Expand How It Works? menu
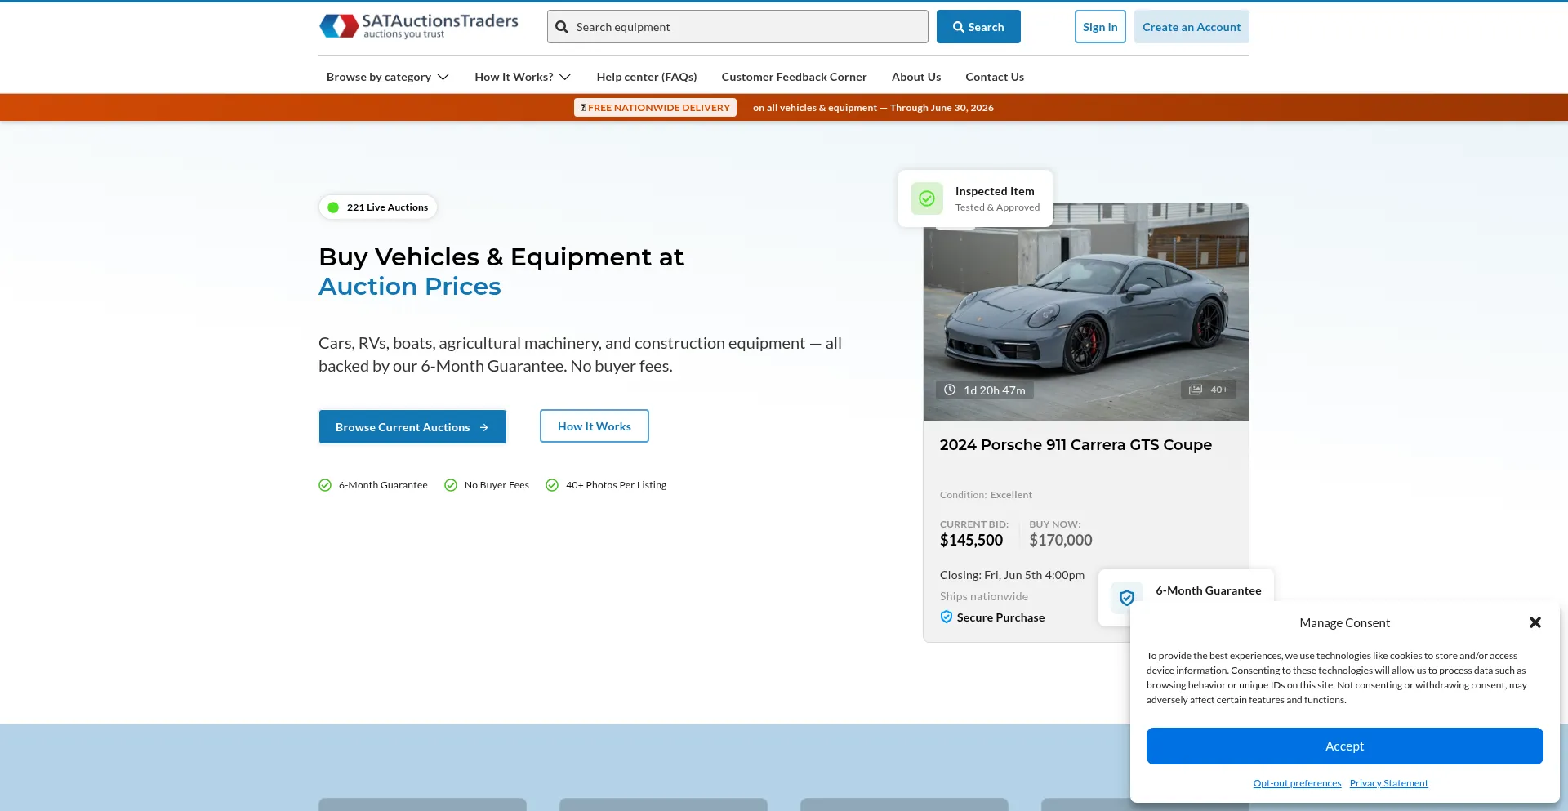This screenshot has height=811, width=1568. (523, 77)
